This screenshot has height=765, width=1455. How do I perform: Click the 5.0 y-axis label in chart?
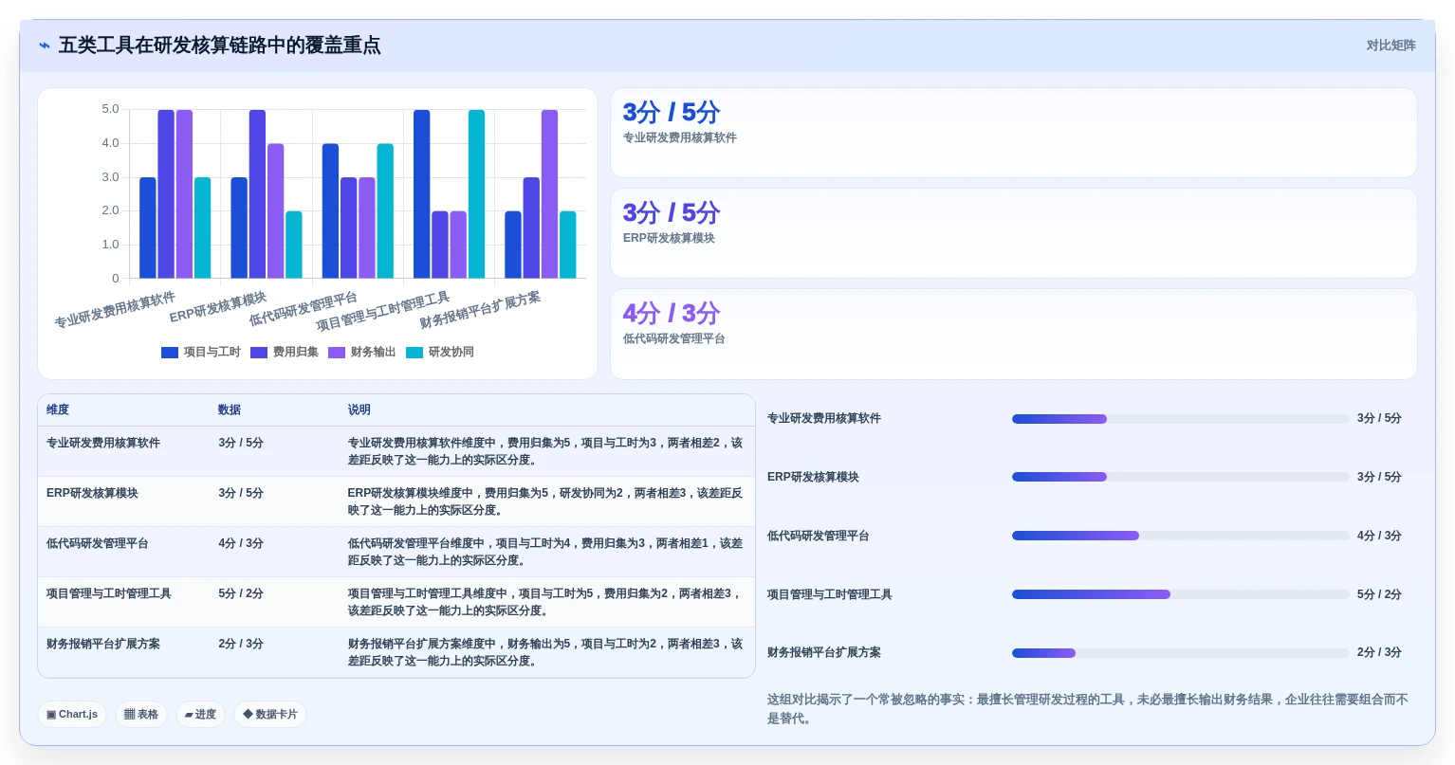pos(110,110)
